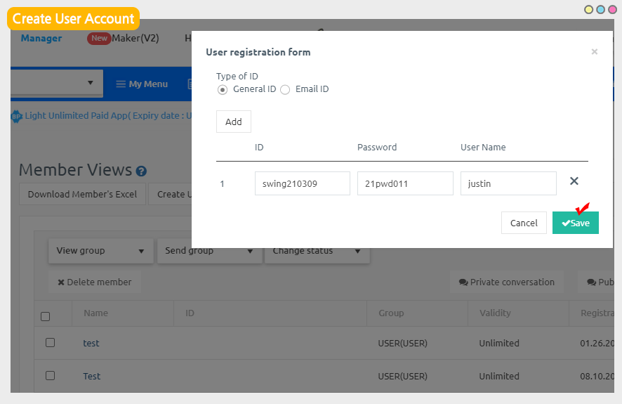Select the Email ID radio button
This screenshot has width=622, height=404.
pos(285,89)
